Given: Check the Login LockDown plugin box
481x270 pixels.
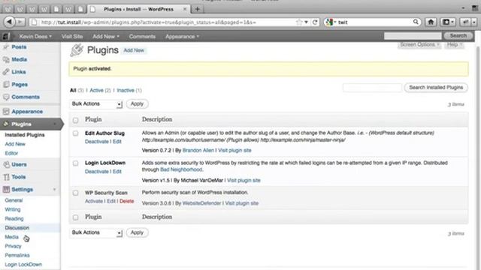Looking at the screenshot, I should point(75,163).
